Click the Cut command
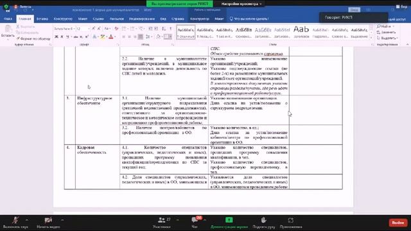 point(26,27)
